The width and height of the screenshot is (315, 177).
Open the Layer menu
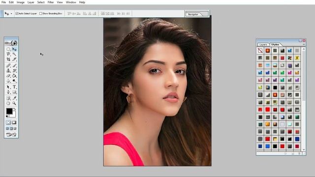point(31,2)
